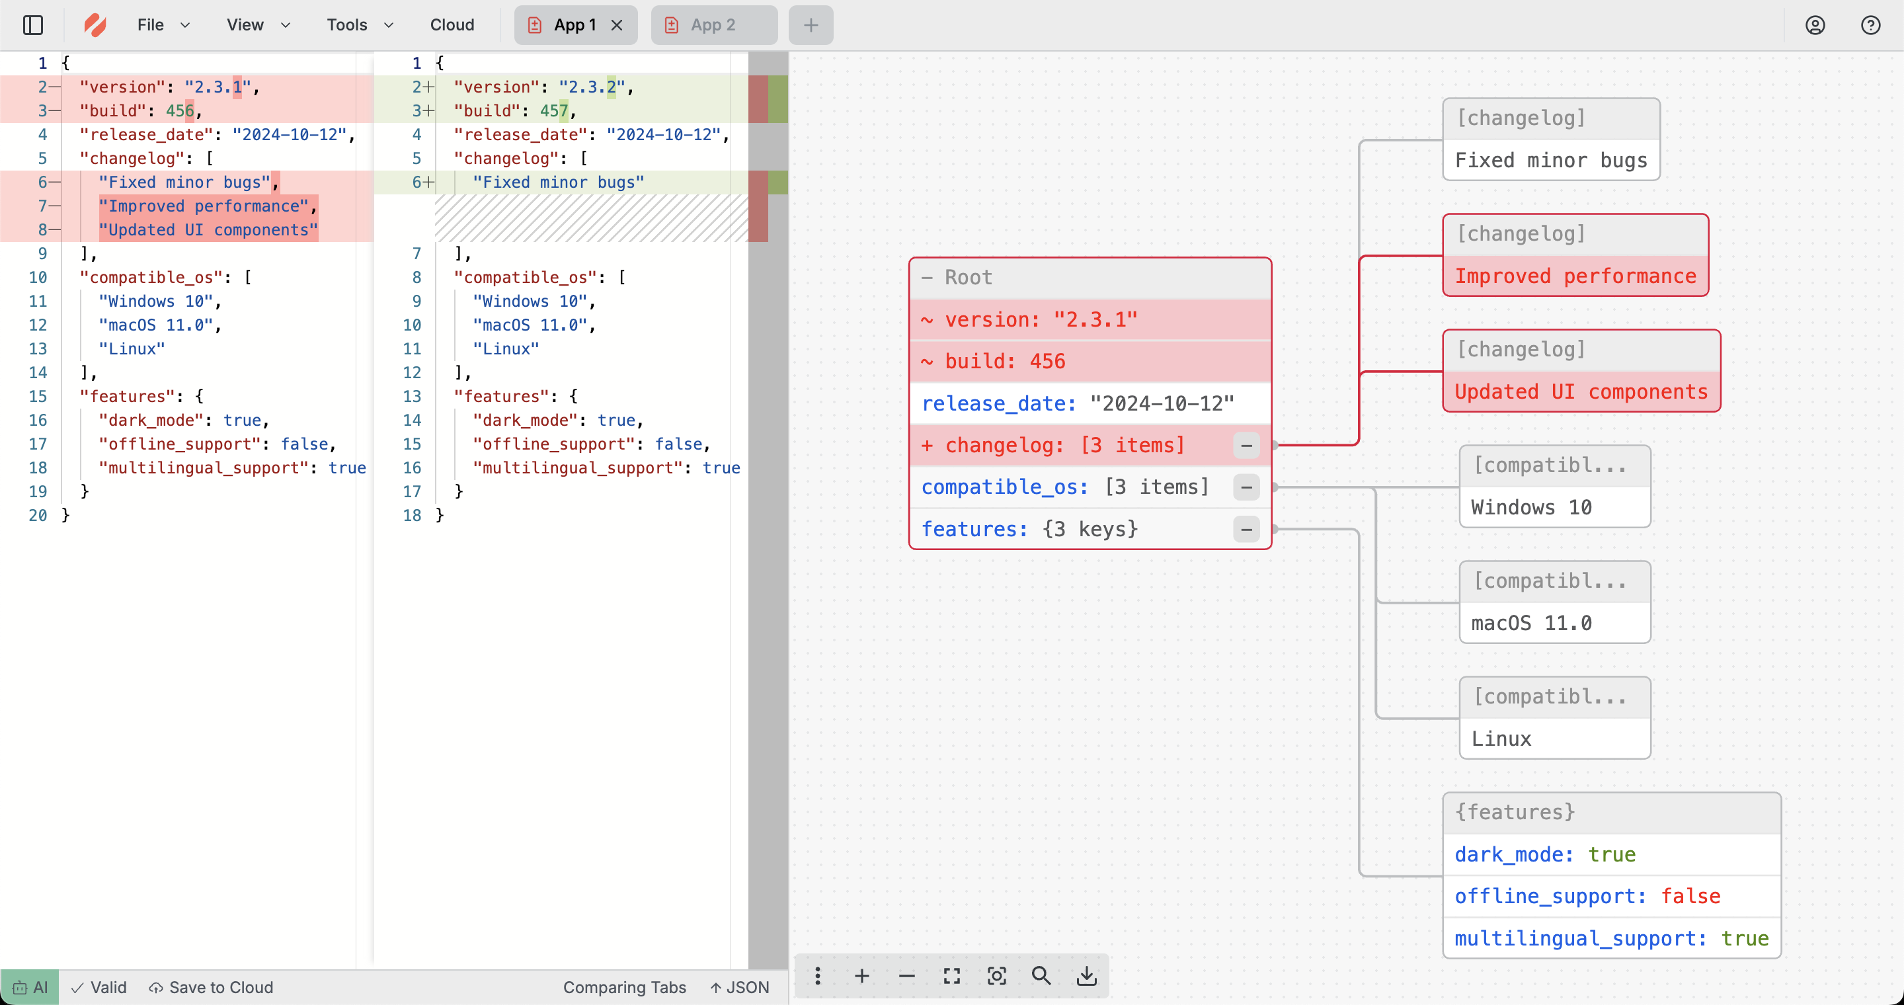Image resolution: width=1904 pixels, height=1005 pixels.
Task: Switch to the App 2 tab
Action: coord(713,25)
